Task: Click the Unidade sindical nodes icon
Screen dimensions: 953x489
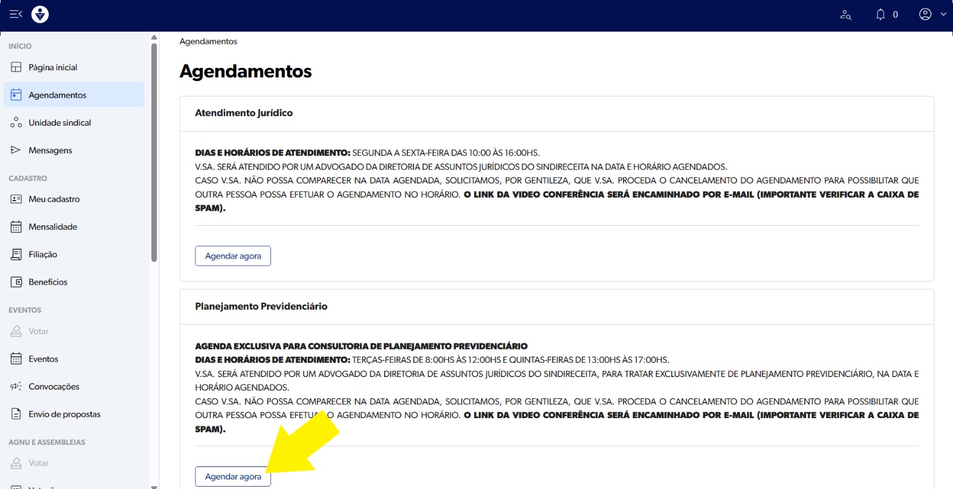Action: (x=16, y=123)
